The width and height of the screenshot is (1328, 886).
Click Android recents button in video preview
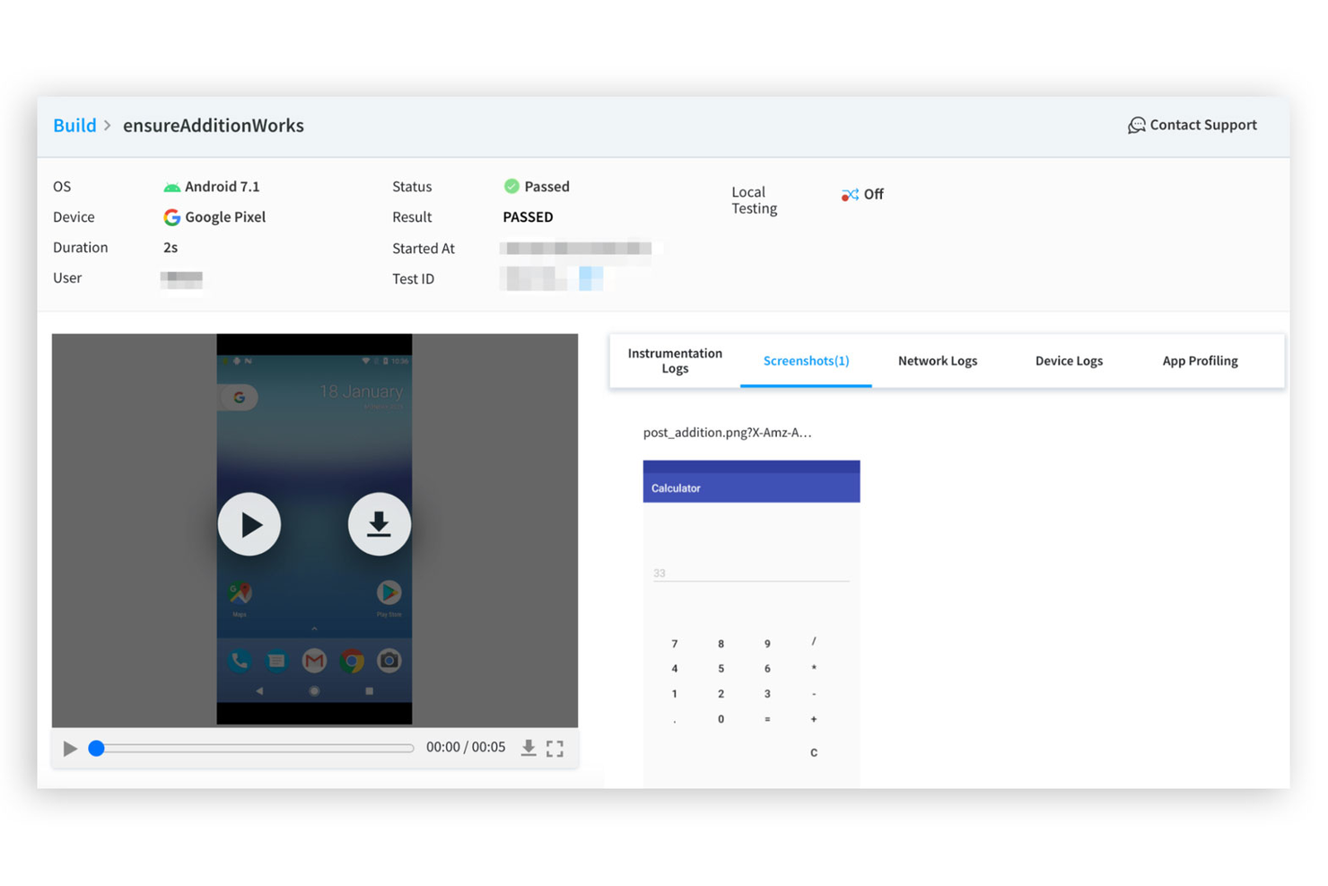point(369,691)
